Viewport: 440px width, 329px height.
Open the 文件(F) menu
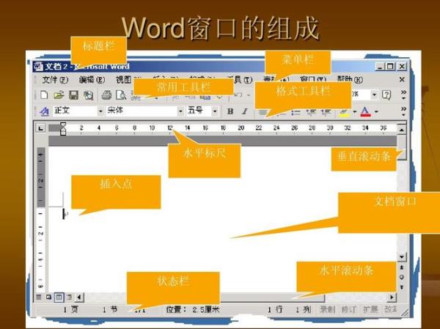(x=55, y=80)
